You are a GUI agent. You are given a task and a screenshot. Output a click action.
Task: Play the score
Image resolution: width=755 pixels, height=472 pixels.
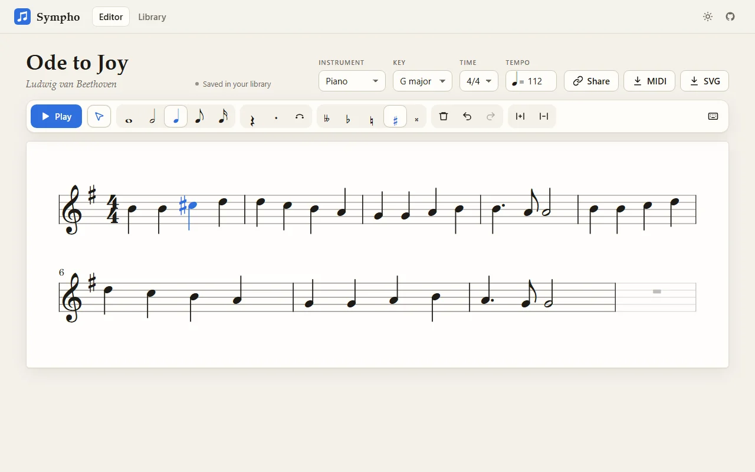[x=56, y=116]
